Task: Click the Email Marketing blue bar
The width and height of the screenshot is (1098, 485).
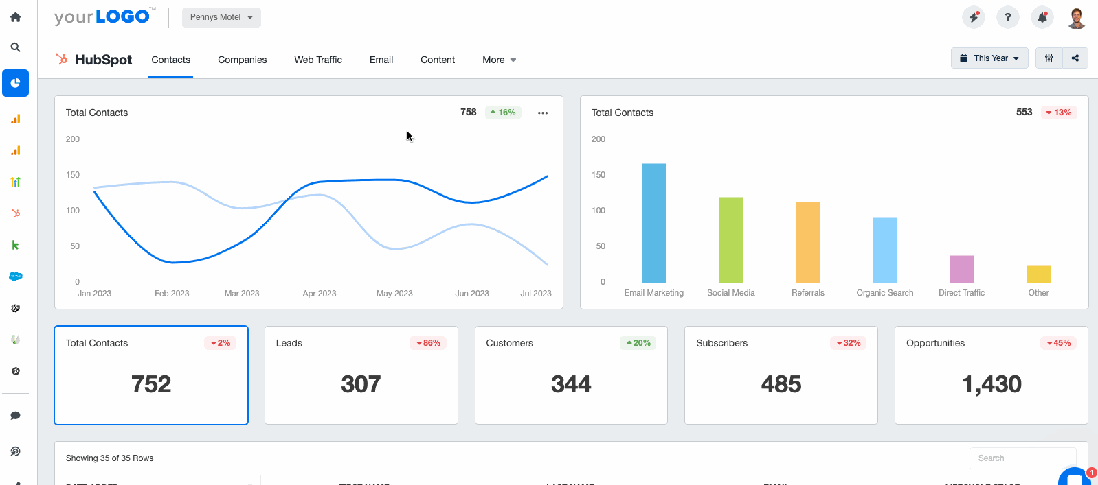Action: point(653,223)
